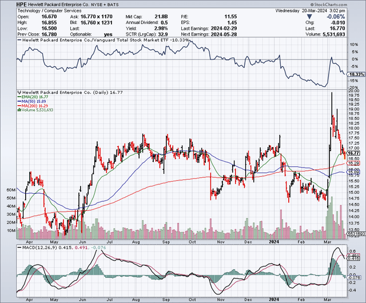Click the red 16.29 MA(200) axis tag
The image size is (366, 303).
point(353,163)
